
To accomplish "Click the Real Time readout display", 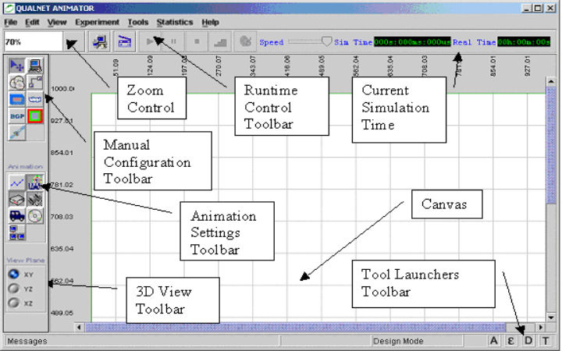I will click(524, 42).
